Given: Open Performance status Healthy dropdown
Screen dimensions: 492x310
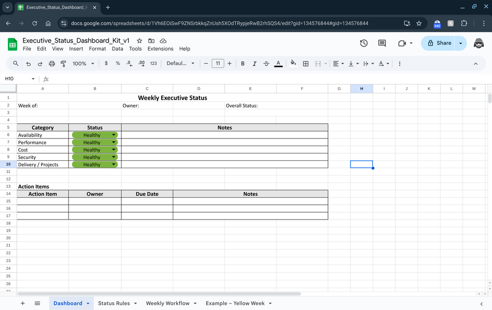Looking at the screenshot, I should (95, 142).
